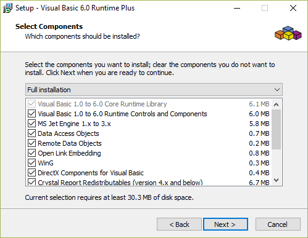Viewport: 308px width, 238px height.
Task: Uncheck the MS Jet Engine 1.x to 3.x checkbox
Action: point(31,124)
